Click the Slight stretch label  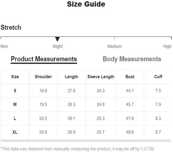(57, 46)
